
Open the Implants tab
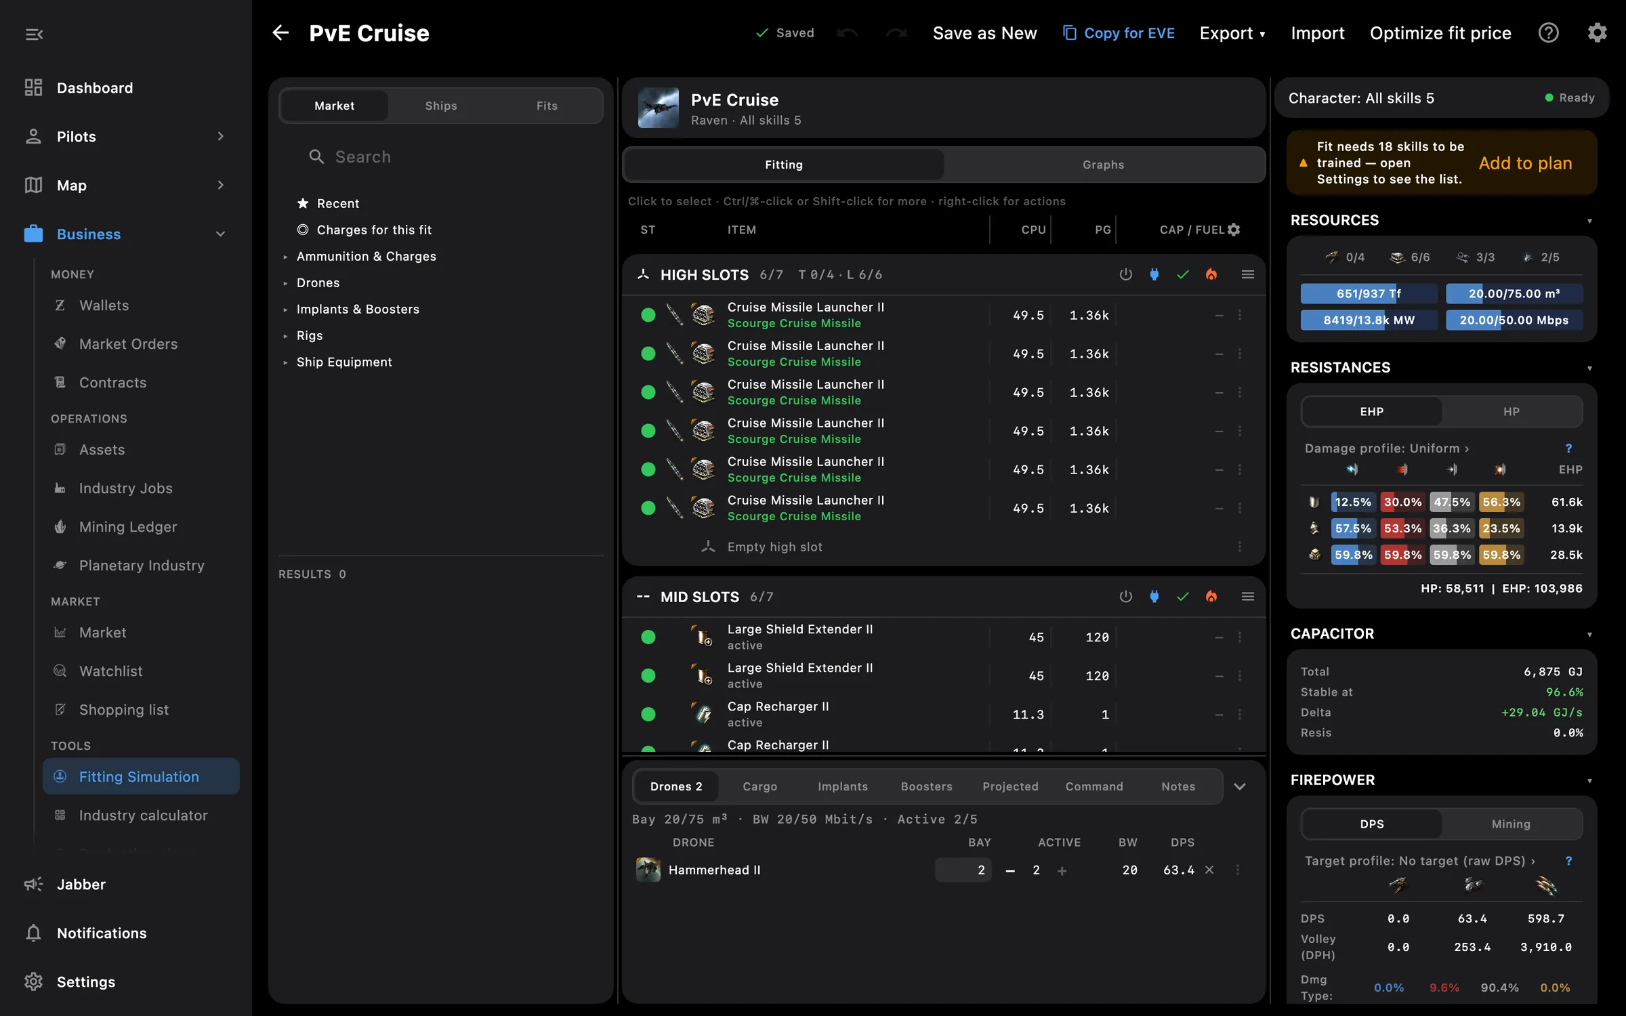point(842,786)
